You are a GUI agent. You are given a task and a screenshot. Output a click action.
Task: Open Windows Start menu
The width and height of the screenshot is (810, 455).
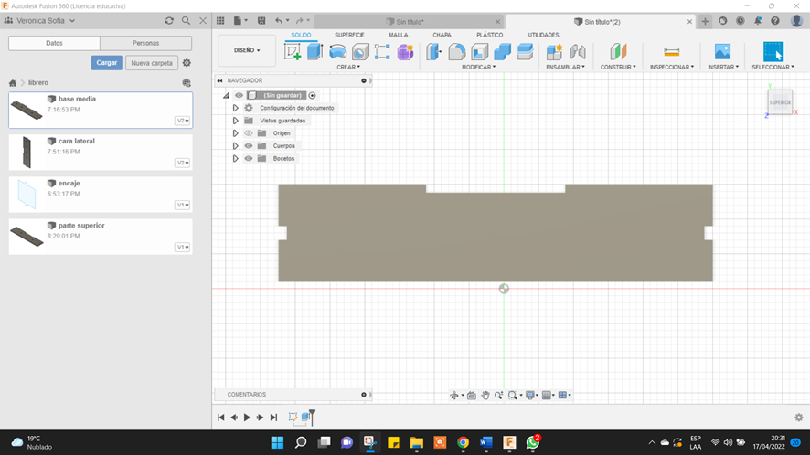[277, 442]
